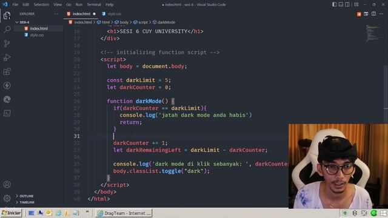Click darkMode in the breadcrumb
The width and height of the screenshot is (388, 218).
coord(164,22)
